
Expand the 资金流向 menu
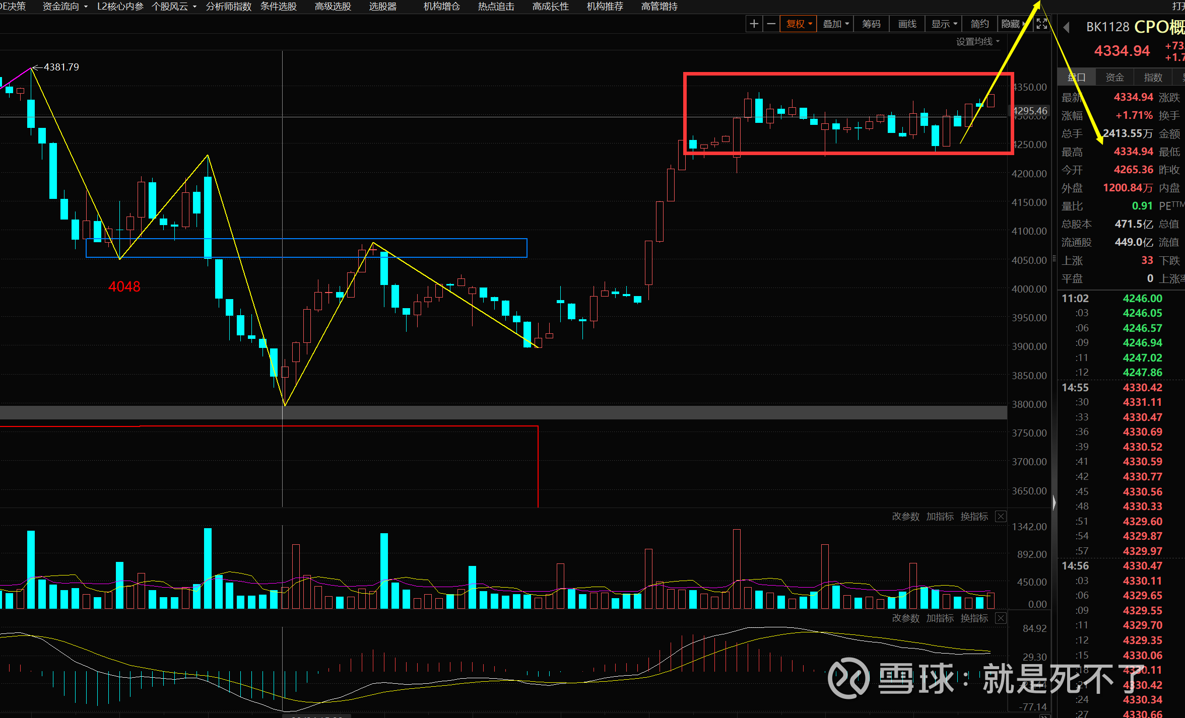click(65, 7)
